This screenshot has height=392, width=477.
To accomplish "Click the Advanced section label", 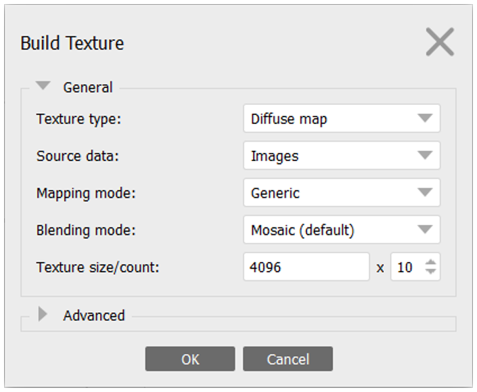I will click(x=93, y=315).
